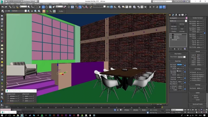Viewport: 208px width, 117px height.
Task: Open the Material Editor icon
Action: [134, 7]
